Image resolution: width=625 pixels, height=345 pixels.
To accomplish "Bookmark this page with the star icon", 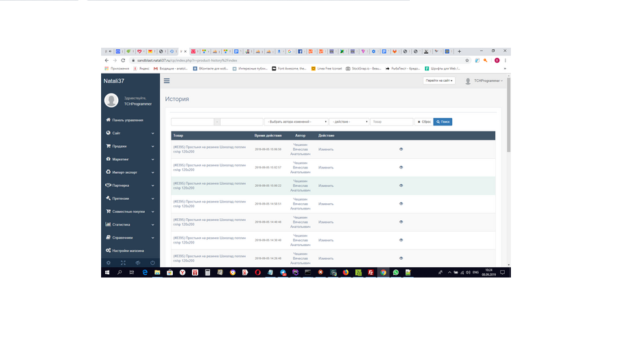I will (467, 61).
